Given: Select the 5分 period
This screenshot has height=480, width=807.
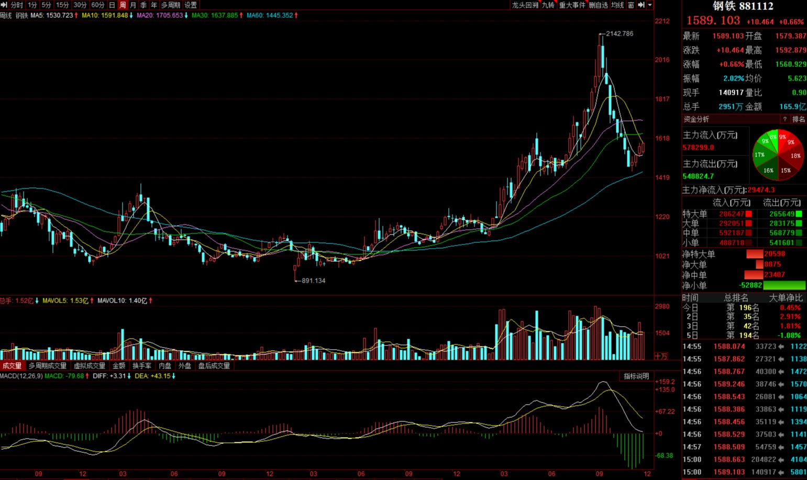Looking at the screenshot, I should point(46,5).
